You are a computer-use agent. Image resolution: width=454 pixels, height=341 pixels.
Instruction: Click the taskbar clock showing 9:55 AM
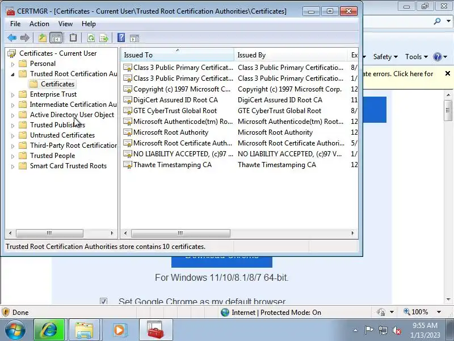click(x=424, y=330)
